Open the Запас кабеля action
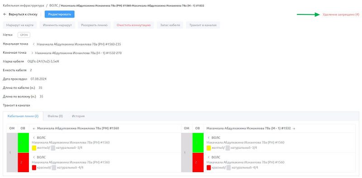362x178 pixels. [170, 25]
